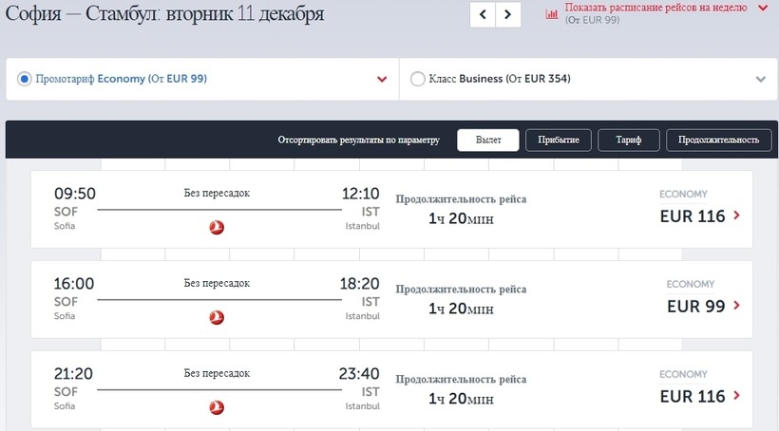Click Turkish Airlines logo on 09:50 flight
Viewport: 779px width, 431px height.
(217, 227)
